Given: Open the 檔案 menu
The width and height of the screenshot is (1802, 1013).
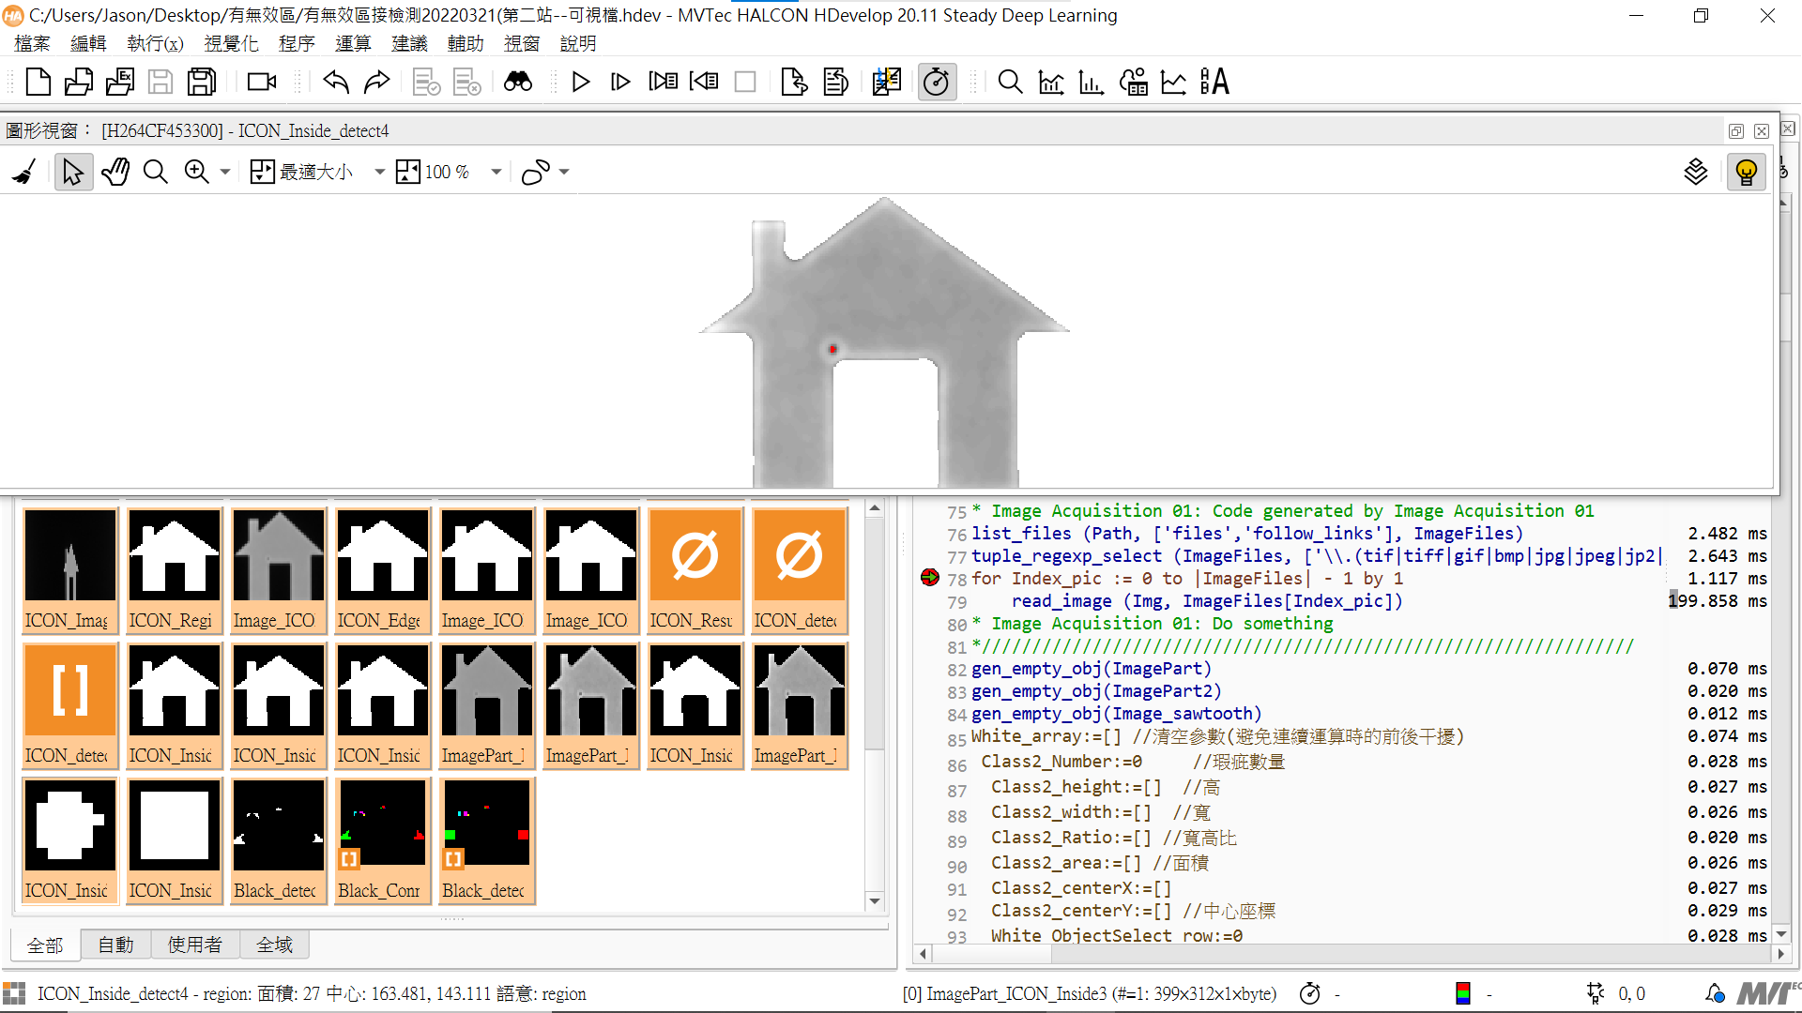Looking at the screenshot, I should tap(33, 43).
